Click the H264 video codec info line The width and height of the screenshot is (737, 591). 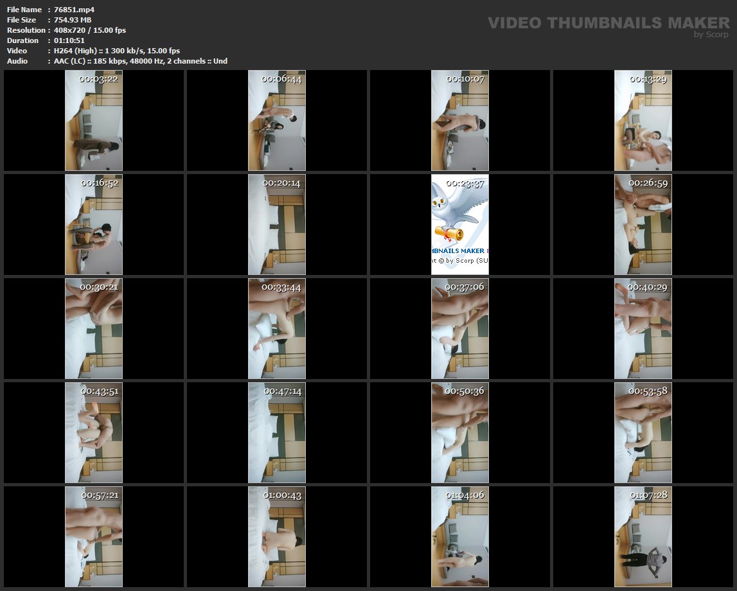click(x=116, y=51)
